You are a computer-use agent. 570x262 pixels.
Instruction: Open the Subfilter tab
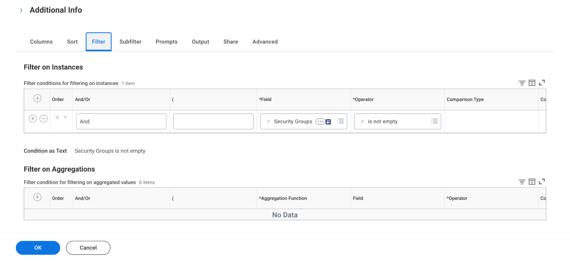130,42
